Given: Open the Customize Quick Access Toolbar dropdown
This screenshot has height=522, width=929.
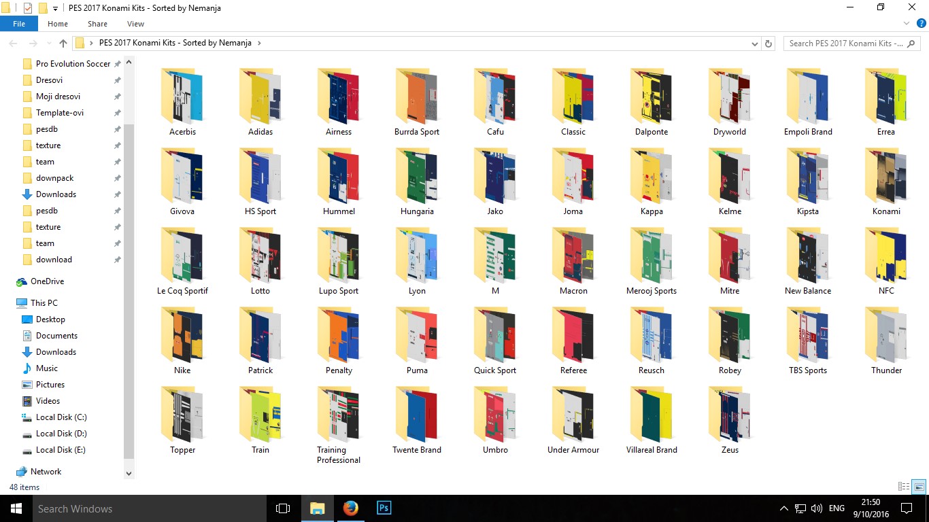Looking at the screenshot, I should tap(55, 9).
